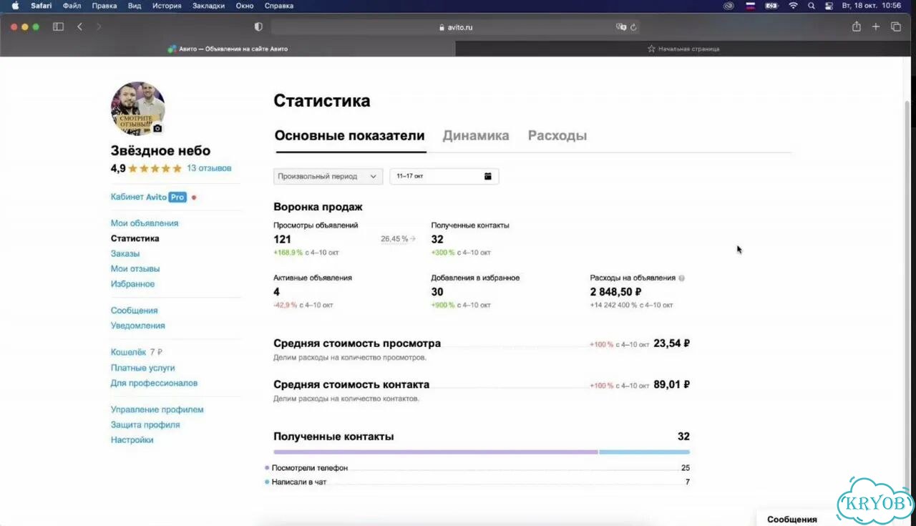Open Control Center icon

click(x=829, y=6)
